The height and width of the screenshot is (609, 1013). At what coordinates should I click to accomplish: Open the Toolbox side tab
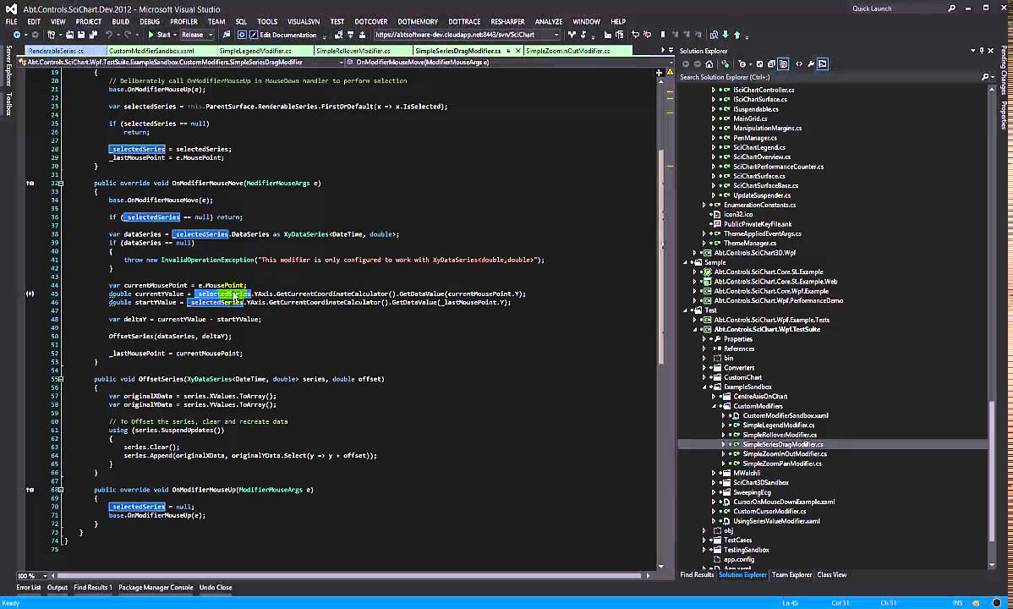point(8,104)
